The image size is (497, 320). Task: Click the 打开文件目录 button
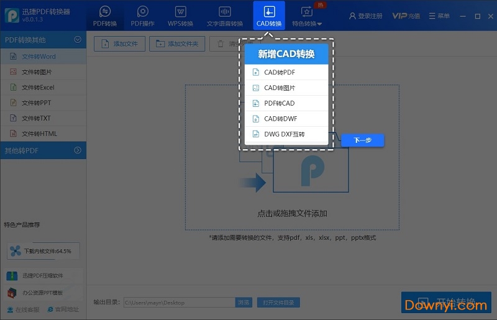point(278,303)
